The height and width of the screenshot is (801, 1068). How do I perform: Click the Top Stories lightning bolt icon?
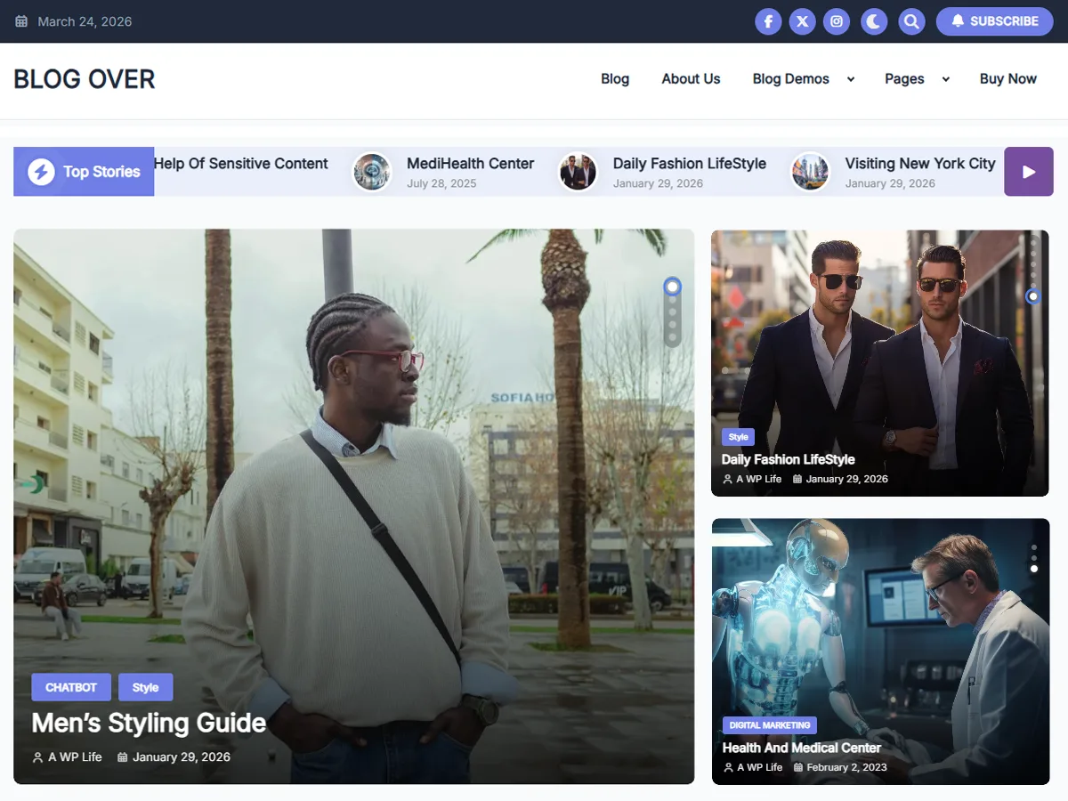41,172
